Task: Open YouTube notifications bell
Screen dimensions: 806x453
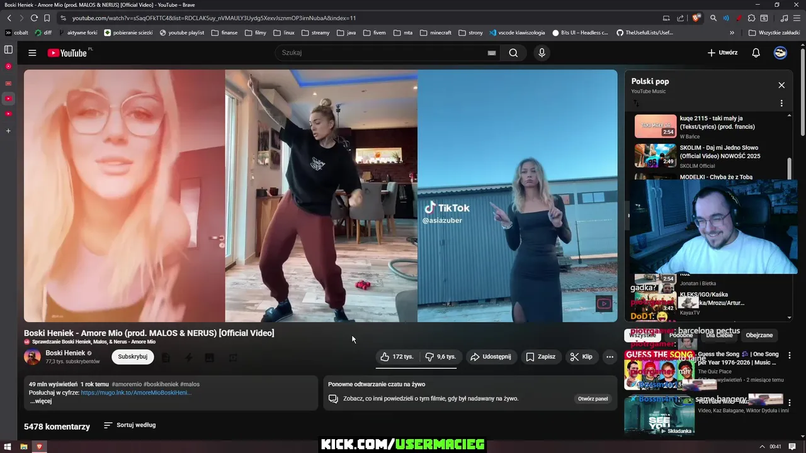Action: click(x=756, y=53)
